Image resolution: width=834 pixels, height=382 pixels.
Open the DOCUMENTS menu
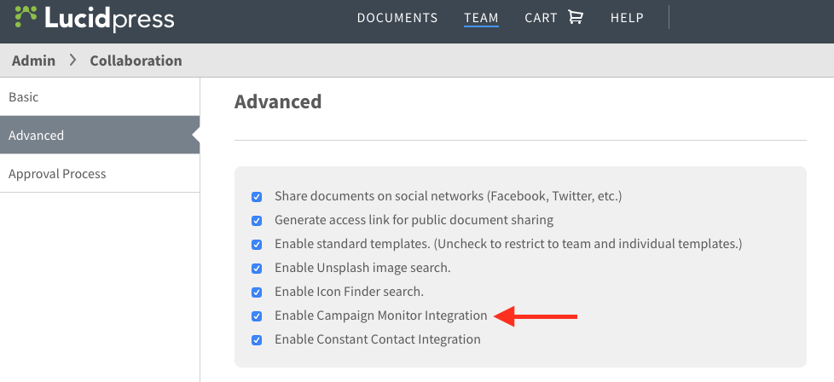pos(397,18)
